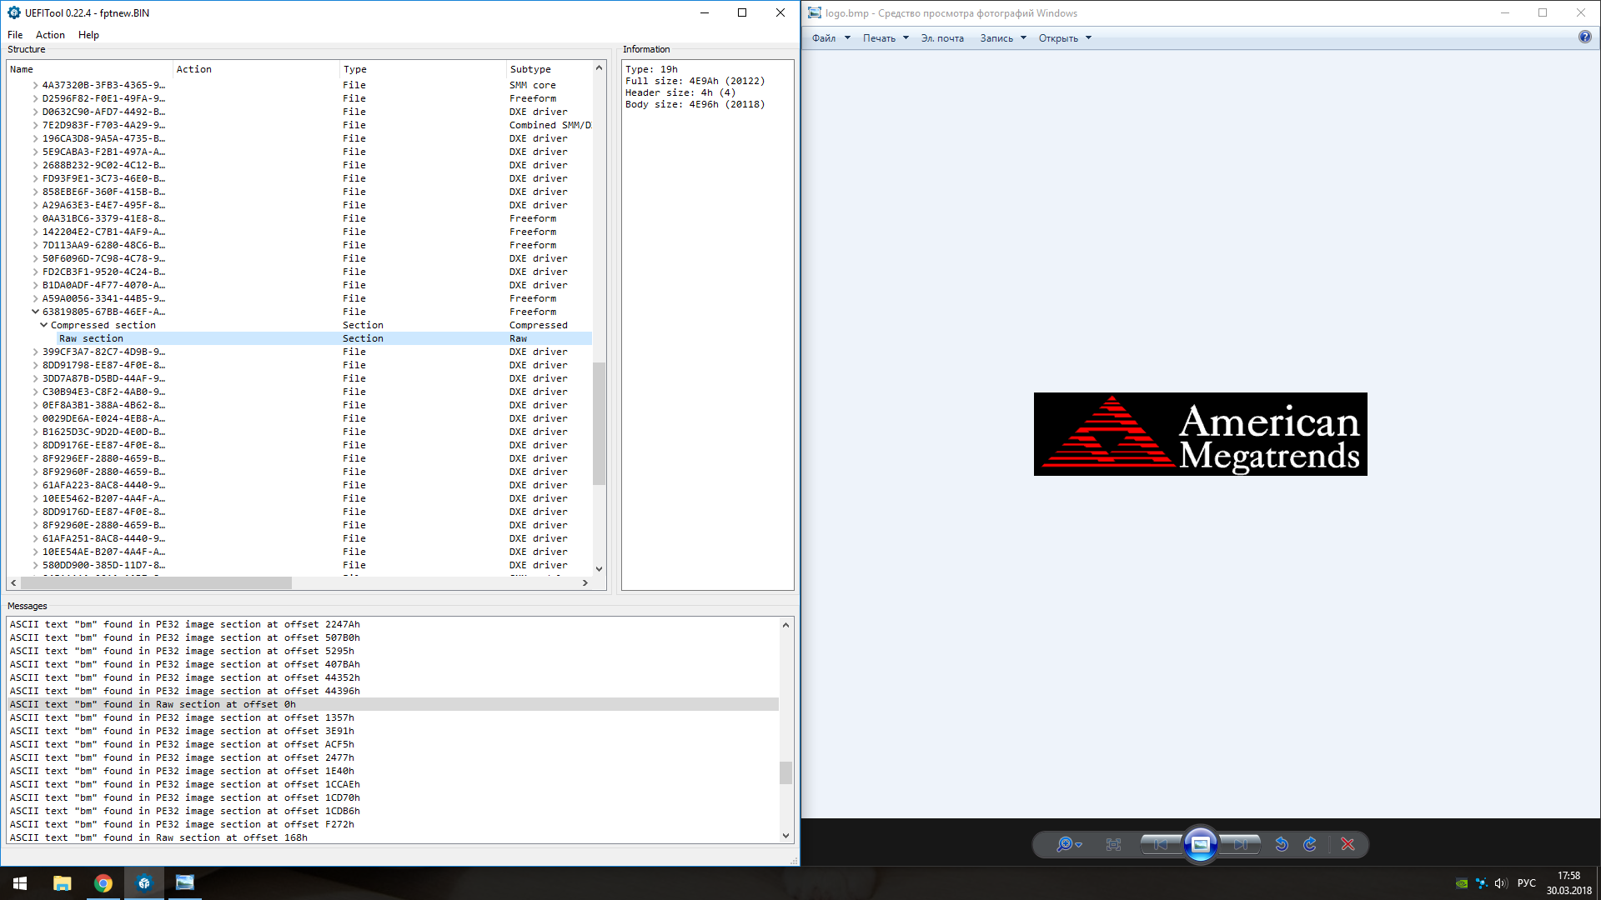This screenshot has width=1601, height=900.
Task: Delete image with red X icon
Action: click(x=1348, y=844)
